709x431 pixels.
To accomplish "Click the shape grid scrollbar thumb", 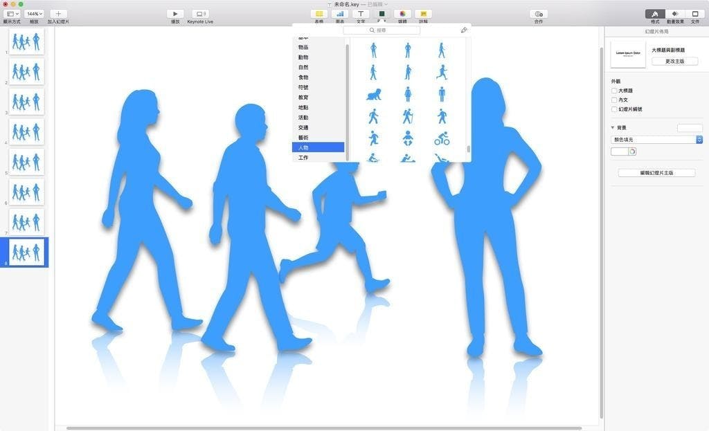I will coord(469,149).
